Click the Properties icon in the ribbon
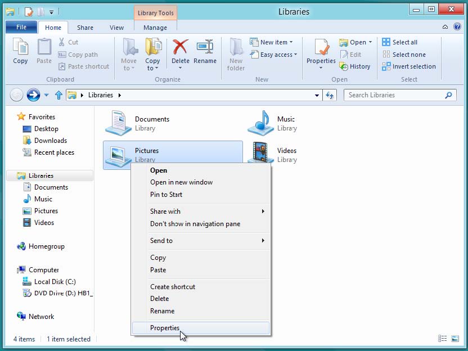 [x=321, y=49]
